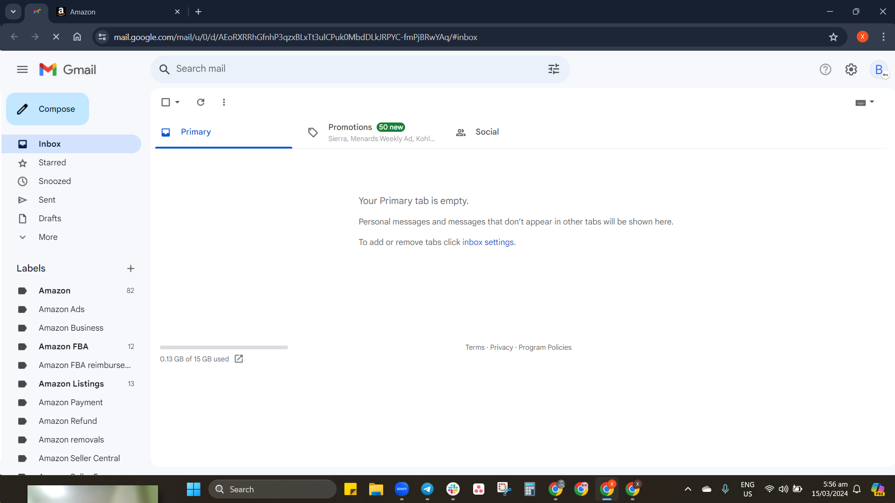The image size is (895, 503).
Task: Open the Amazon Payment label
Action: point(71,402)
